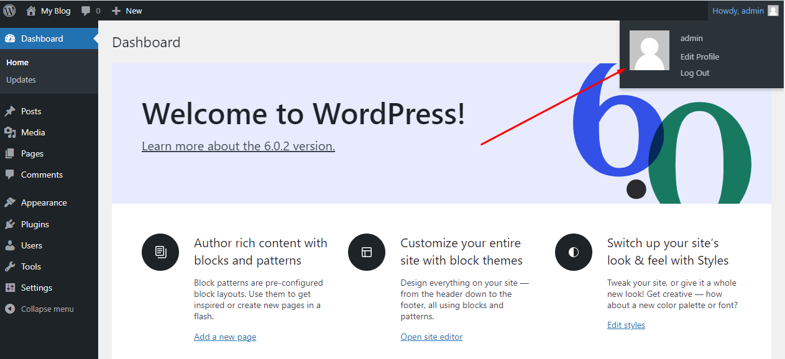Click the Dashboard gauge icon
This screenshot has height=359, width=785.
click(x=10, y=39)
